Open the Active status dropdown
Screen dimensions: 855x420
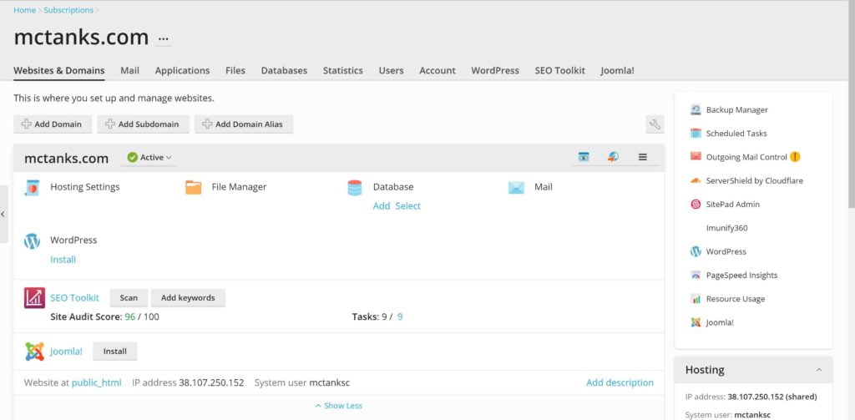149,157
